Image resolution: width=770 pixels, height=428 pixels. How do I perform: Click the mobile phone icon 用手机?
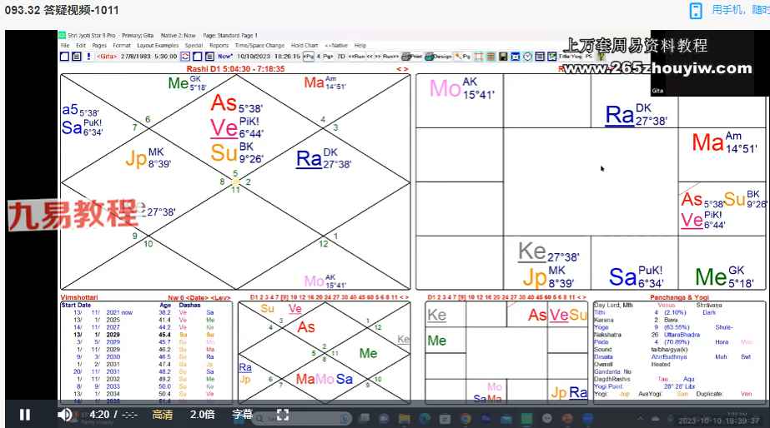coord(696,10)
